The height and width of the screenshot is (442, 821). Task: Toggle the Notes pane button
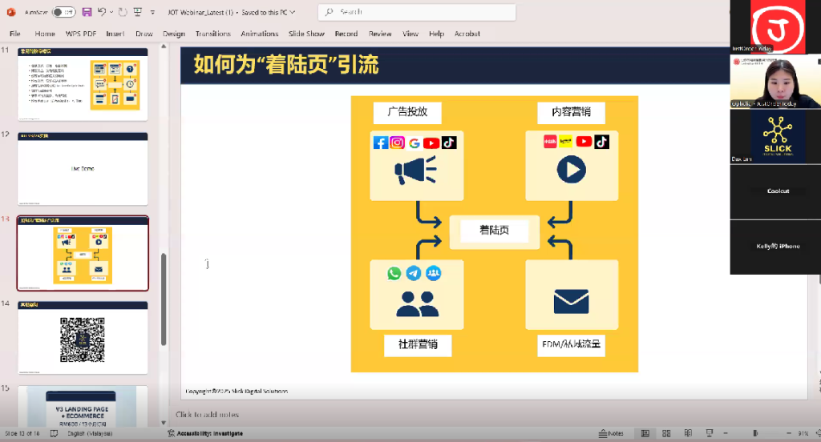pos(611,433)
